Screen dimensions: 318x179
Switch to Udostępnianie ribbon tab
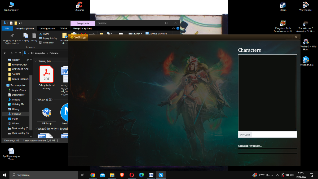[x=47, y=28]
